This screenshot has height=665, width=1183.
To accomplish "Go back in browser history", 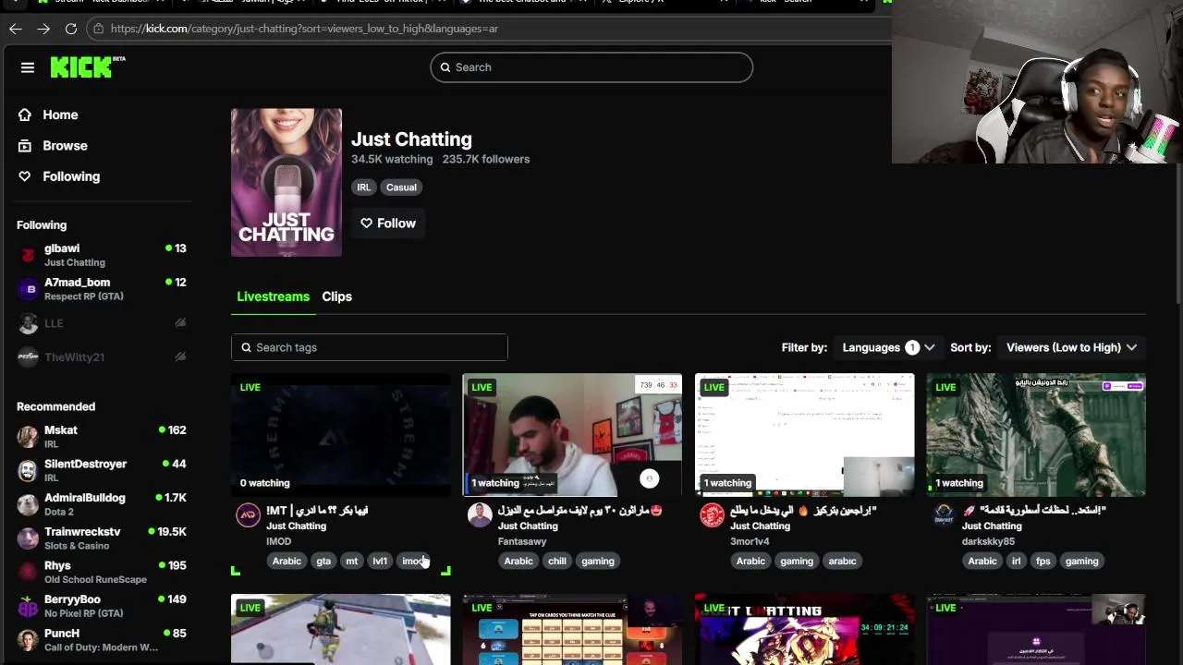I will (16, 29).
